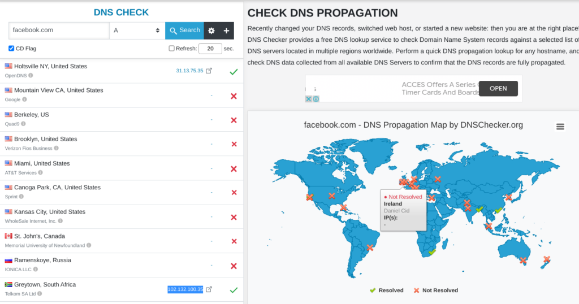Select the highlighted IP 102.132.100.35
The image size is (579, 304).
(185, 289)
